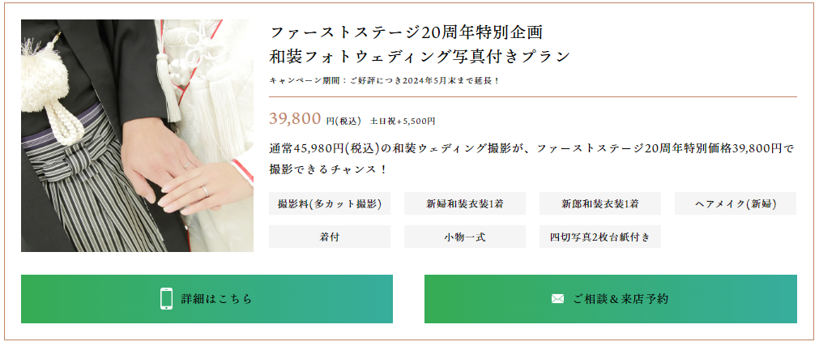
Task: Click the 和装フォトウェディング写真付きプラン title
Action: (420, 57)
